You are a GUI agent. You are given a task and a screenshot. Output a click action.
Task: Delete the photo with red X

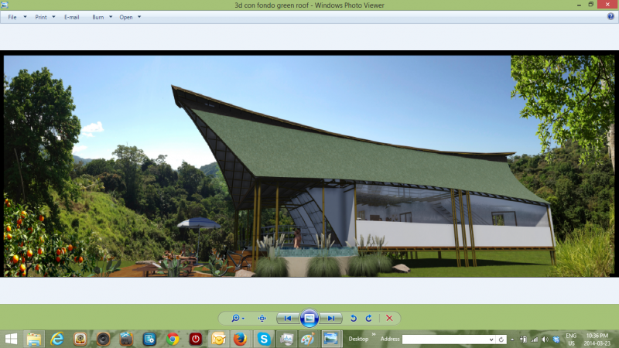click(x=389, y=318)
